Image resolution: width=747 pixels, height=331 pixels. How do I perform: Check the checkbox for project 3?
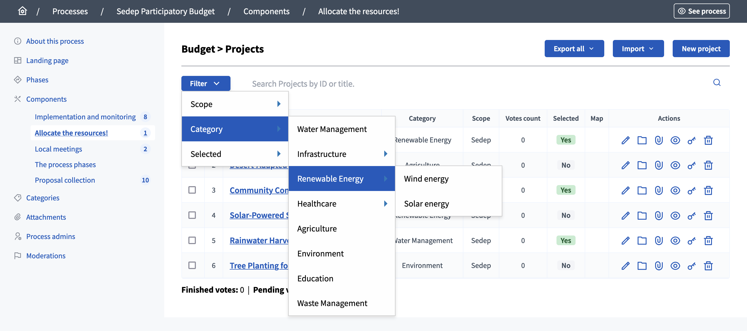[x=192, y=190]
